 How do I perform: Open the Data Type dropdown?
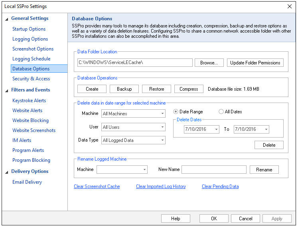(x=133, y=140)
